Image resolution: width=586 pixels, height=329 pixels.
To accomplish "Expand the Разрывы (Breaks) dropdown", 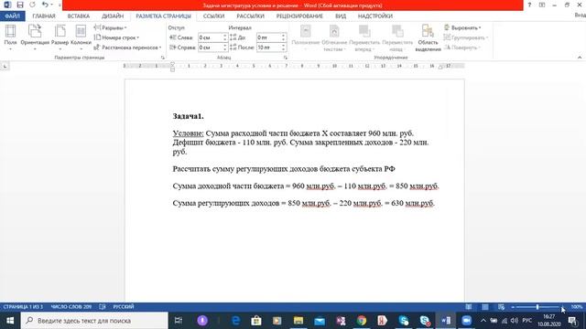I will tap(110, 27).
